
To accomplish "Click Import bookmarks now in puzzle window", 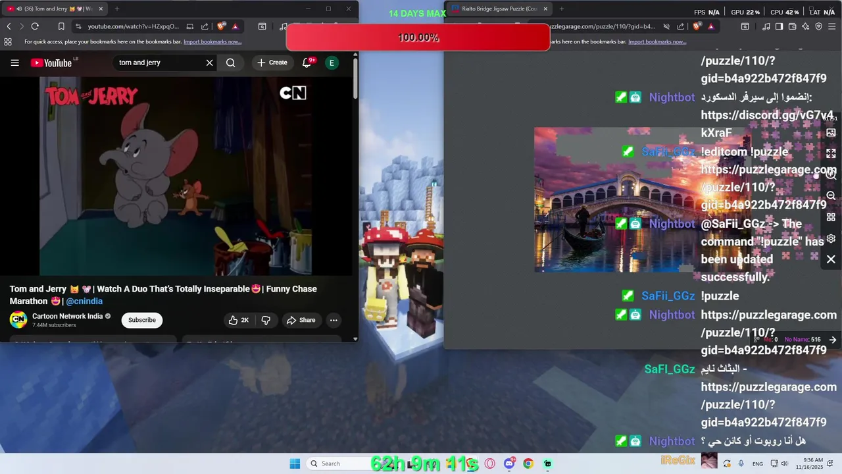I will (x=657, y=41).
